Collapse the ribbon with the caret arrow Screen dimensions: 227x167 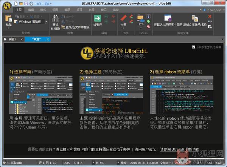(201, 10)
